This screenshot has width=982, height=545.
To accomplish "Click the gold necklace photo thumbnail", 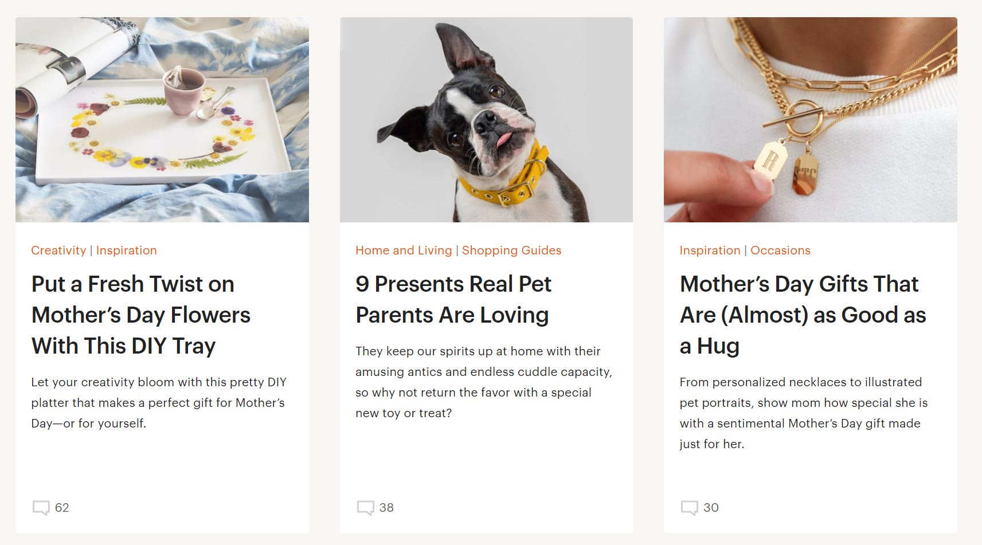I will [811, 120].
